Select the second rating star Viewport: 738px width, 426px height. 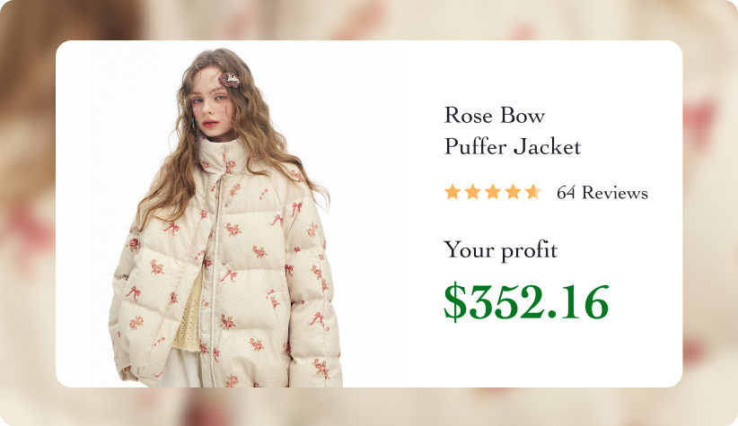point(472,192)
